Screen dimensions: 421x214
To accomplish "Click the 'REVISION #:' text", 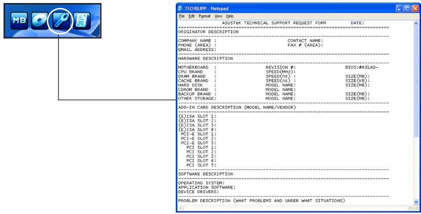I will (281, 67).
